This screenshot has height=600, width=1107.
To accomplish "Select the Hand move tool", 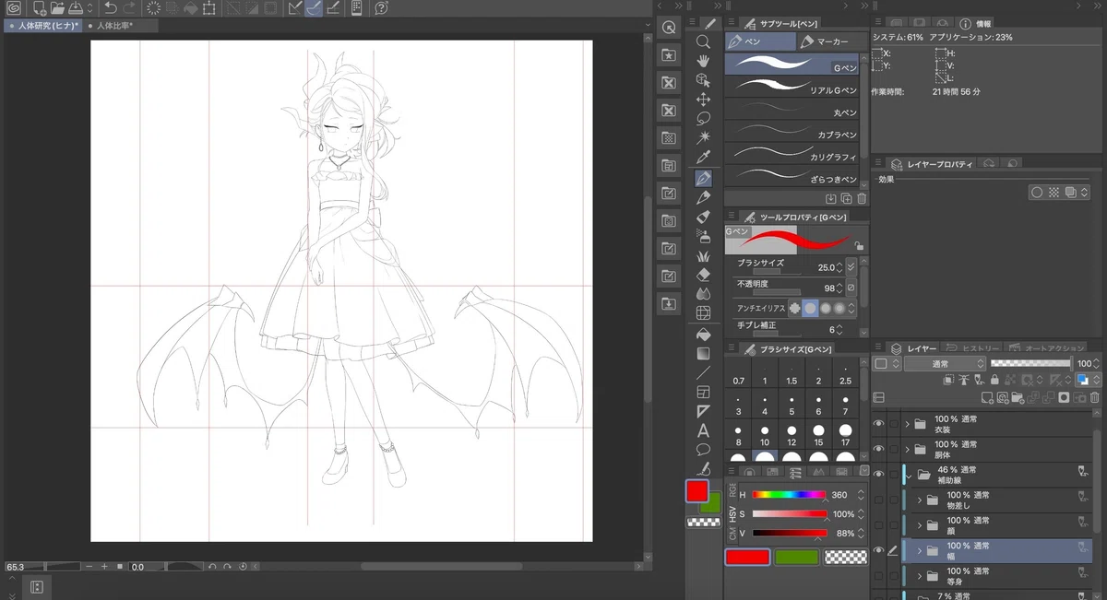I will point(703,61).
